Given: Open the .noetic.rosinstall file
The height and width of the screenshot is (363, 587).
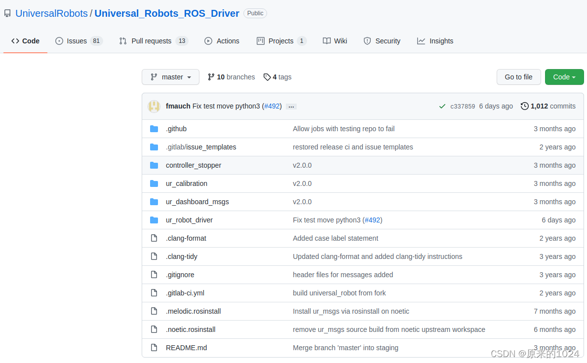Looking at the screenshot, I should (x=191, y=330).
